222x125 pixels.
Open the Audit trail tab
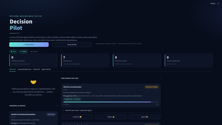coord(36,69)
